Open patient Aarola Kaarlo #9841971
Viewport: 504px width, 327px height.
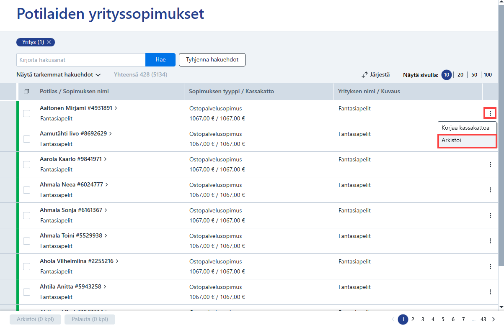[x=73, y=159]
